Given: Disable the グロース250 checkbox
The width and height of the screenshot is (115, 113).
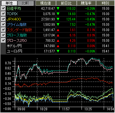Looking at the screenshot, I should pyautogui.click(x=3, y=40).
